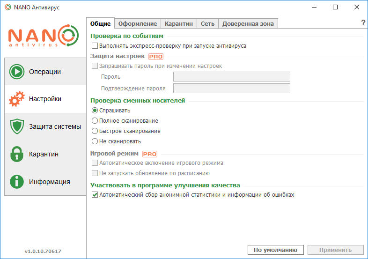Maximize the NANO Антивирус window
The height and width of the screenshot is (259, 368).
pos(335,7)
